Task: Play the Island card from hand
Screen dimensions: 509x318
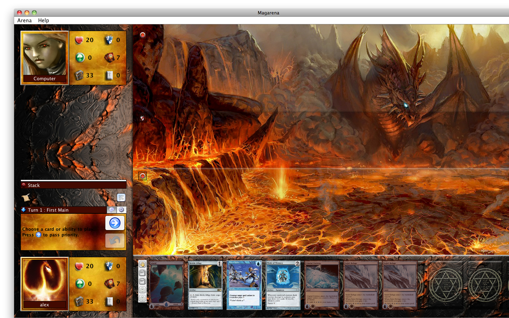Action: click(166, 285)
